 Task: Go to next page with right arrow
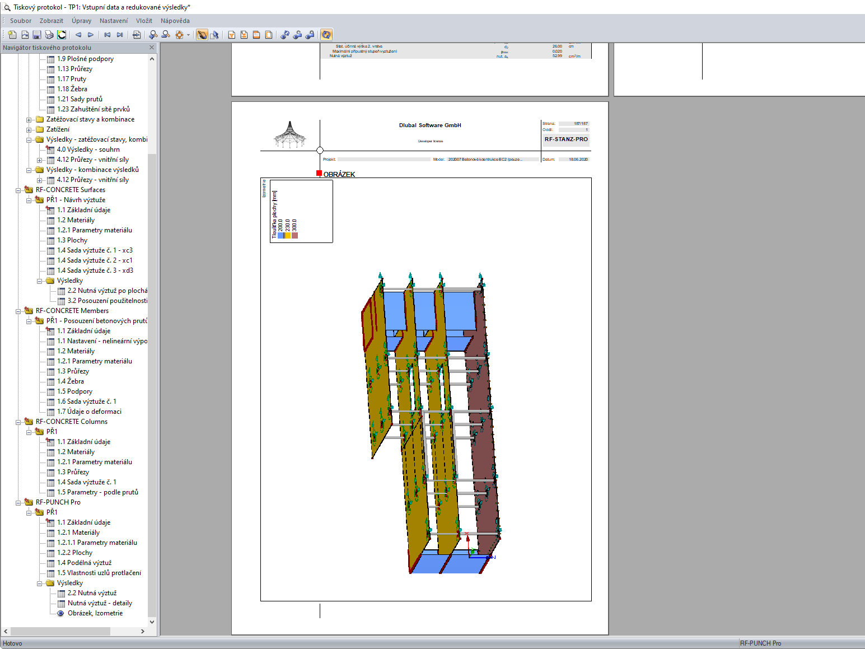[91, 35]
